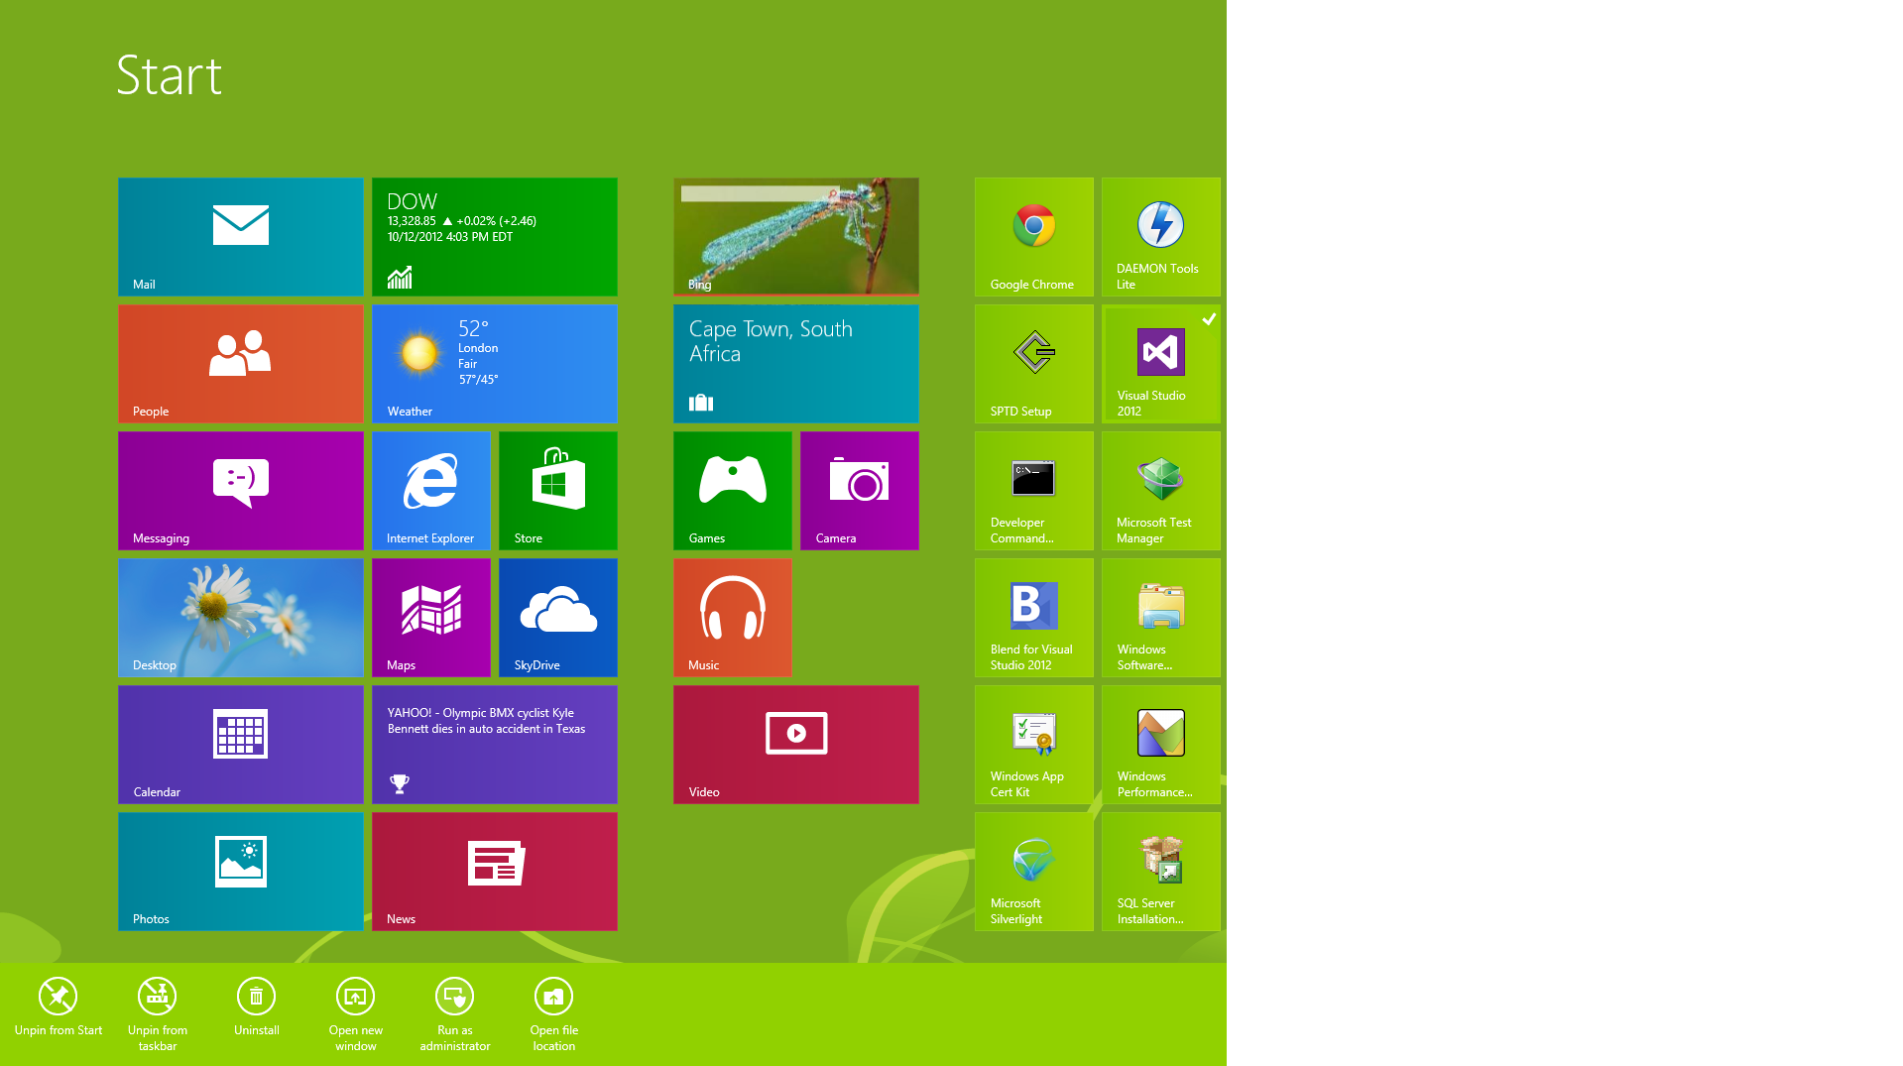
Task: Click Open file location button
Action: [x=554, y=1014]
